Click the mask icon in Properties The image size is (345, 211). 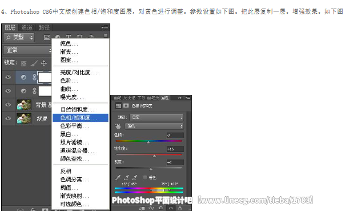tap(126, 106)
